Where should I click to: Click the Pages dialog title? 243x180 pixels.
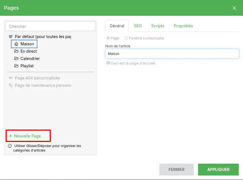[11, 8]
